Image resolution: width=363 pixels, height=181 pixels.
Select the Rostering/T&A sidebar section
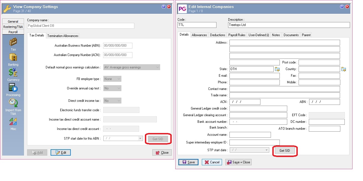tap(13, 27)
